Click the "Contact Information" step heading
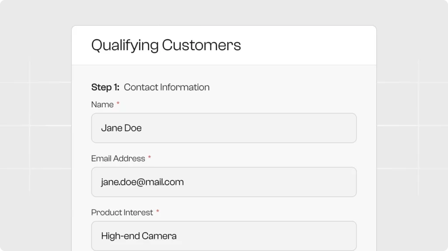This screenshot has width=448, height=251. point(167,87)
